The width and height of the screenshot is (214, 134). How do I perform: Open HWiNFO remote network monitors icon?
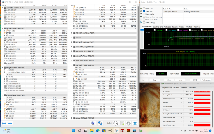(100, 123)
